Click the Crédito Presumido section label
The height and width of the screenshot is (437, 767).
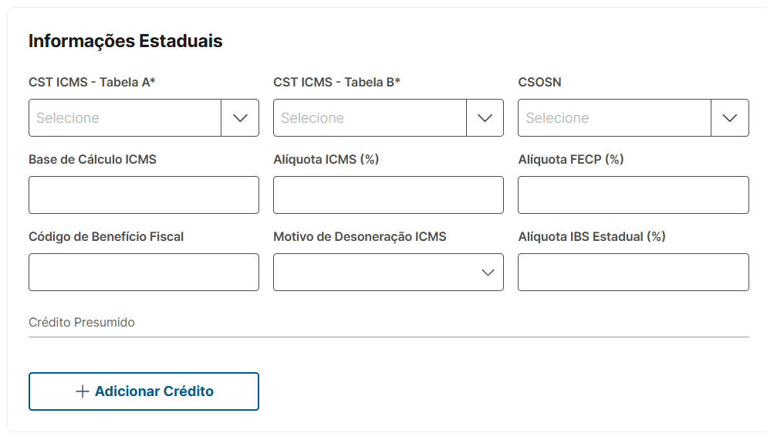82,323
